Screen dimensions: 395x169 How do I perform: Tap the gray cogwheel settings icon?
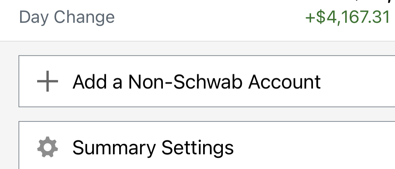click(x=48, y=147)
